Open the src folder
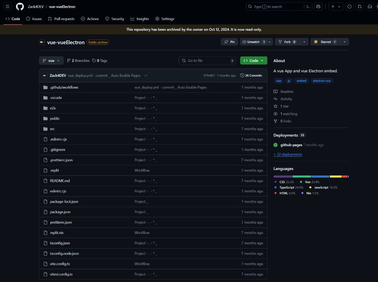 point(52,129)
